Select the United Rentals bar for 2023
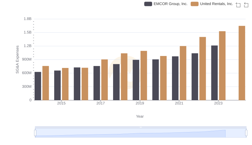The image size is (252, 145). coord(222,66)
